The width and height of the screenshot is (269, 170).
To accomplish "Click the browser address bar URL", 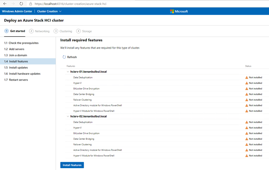I will coord(70,4).
